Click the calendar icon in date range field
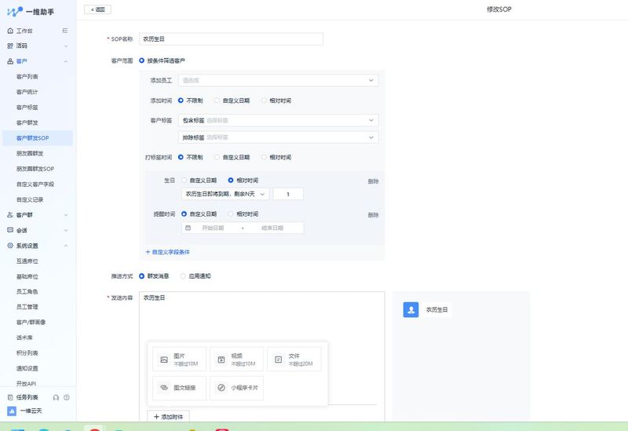628x431 pixels. point(188,228)
